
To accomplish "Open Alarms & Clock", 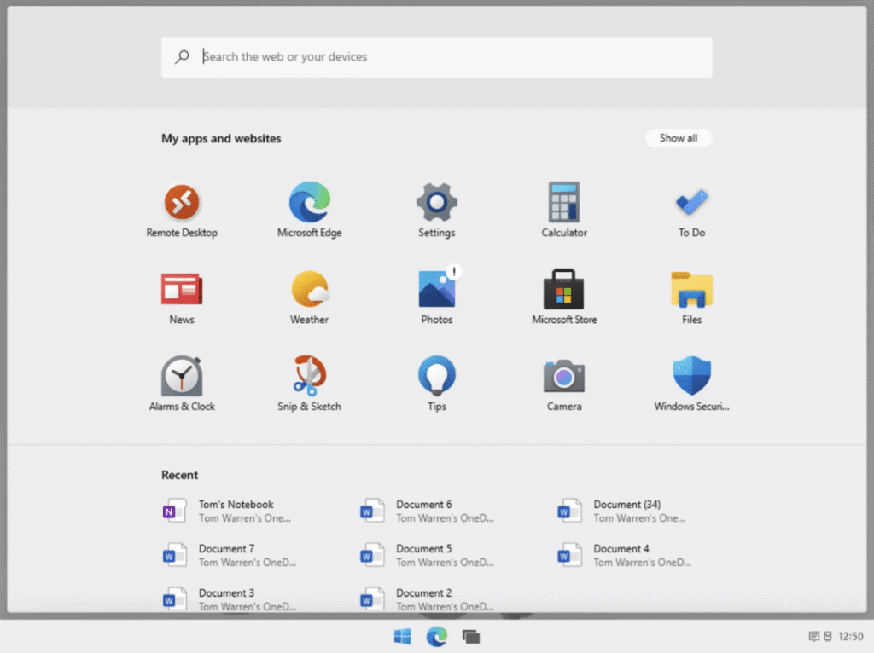I will tap(182, 384).
